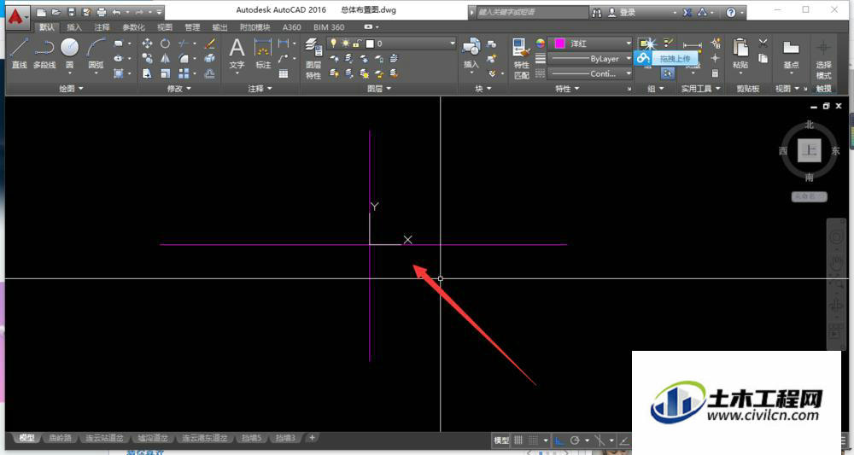Switch to the Parametric (参数化) ribbon tab
This screenshot has height=455, width=854.
click(133, 26)
